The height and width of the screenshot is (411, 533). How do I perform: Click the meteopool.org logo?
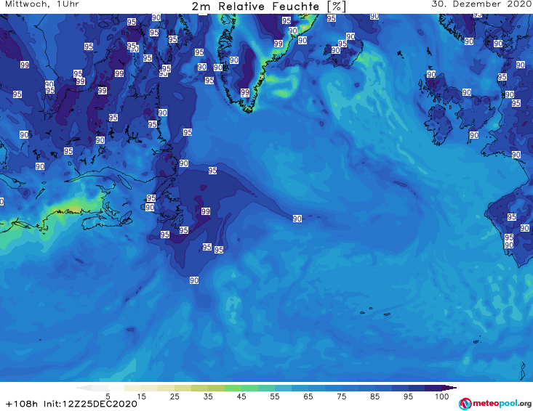[x=495, y=404]
